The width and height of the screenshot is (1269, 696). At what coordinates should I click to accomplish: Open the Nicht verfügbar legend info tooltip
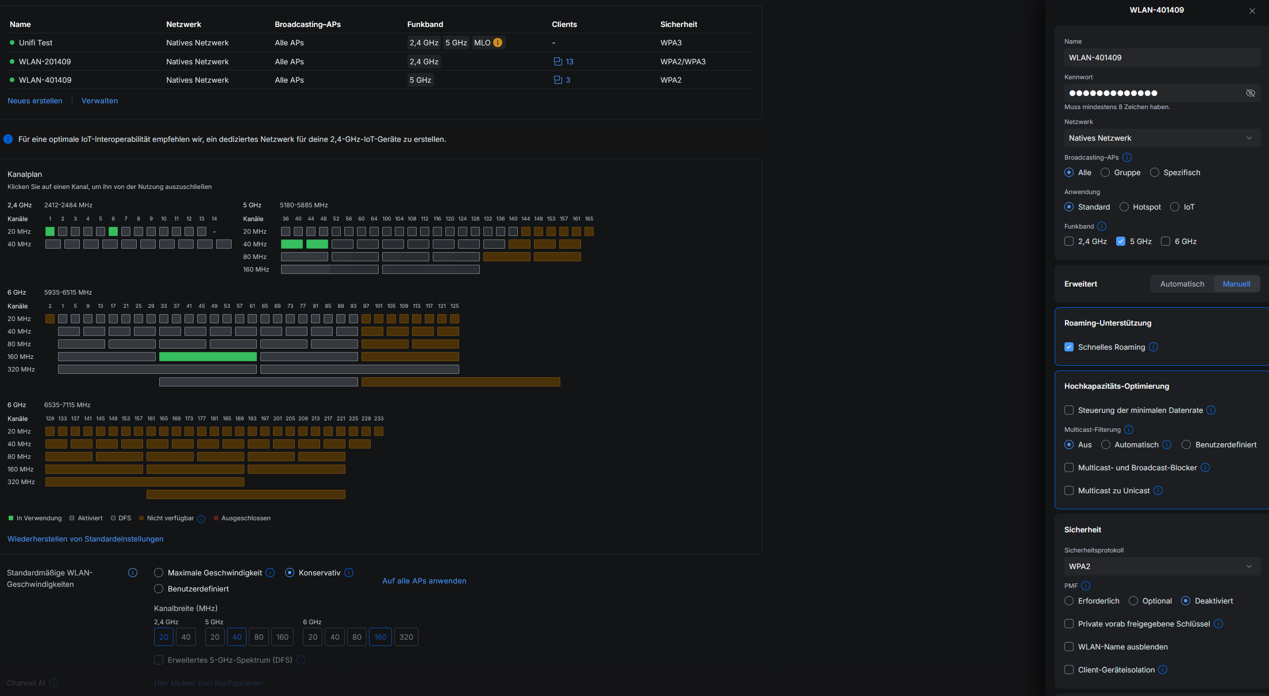pos(201,519)
